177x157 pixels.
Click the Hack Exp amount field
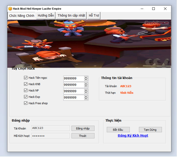pos(74,98)
